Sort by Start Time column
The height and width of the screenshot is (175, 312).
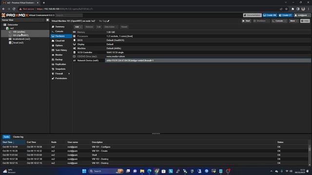pyautogui.click(x=13, y=142)
